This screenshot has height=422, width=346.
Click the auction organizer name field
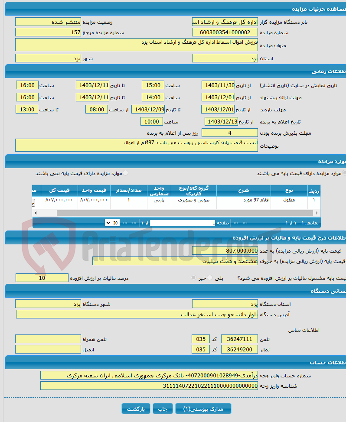[x=225, y=22]
